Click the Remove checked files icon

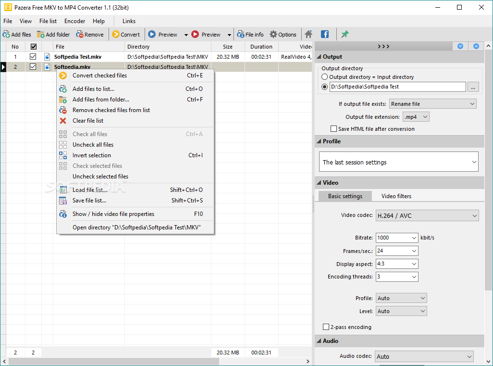pyautogui.click(x=63, y=110)
